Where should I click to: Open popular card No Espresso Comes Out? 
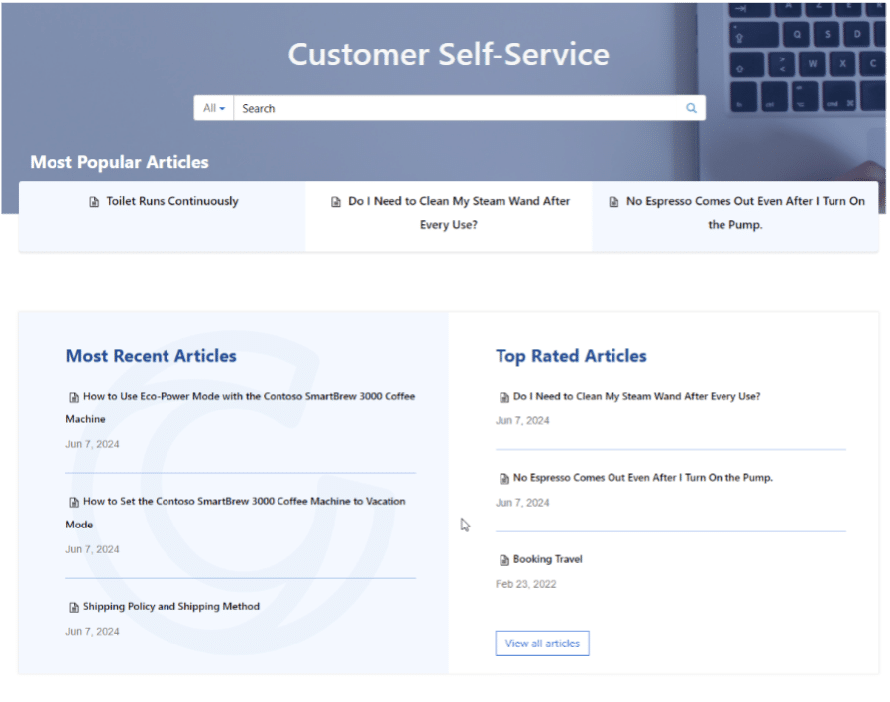coord(745,213)
